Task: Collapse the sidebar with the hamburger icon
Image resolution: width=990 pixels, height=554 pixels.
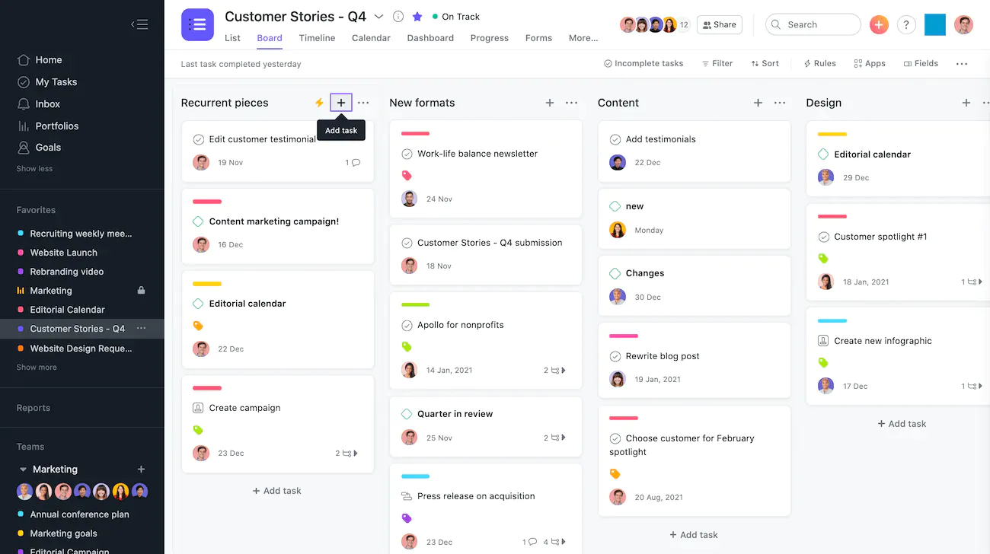Action: (139, 24)
